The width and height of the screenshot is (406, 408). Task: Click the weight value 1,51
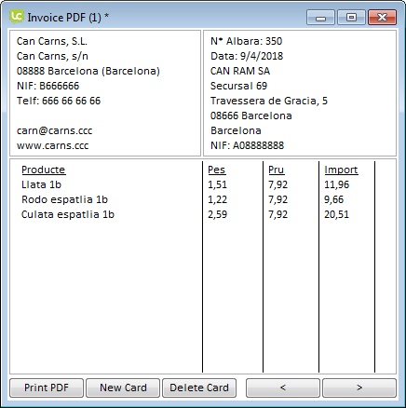217,184
